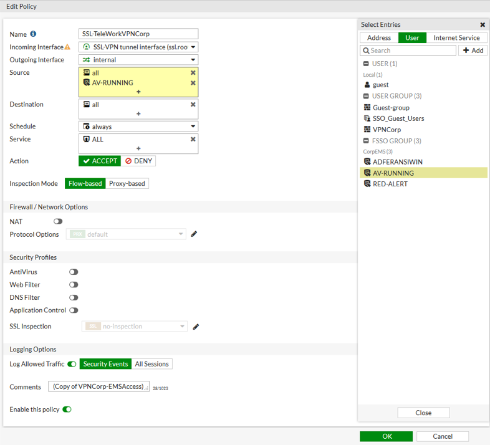This screenshot has width=490, height=445.
Task: Select Flow-based inspection mode
Action: click(x=85, y=183)
